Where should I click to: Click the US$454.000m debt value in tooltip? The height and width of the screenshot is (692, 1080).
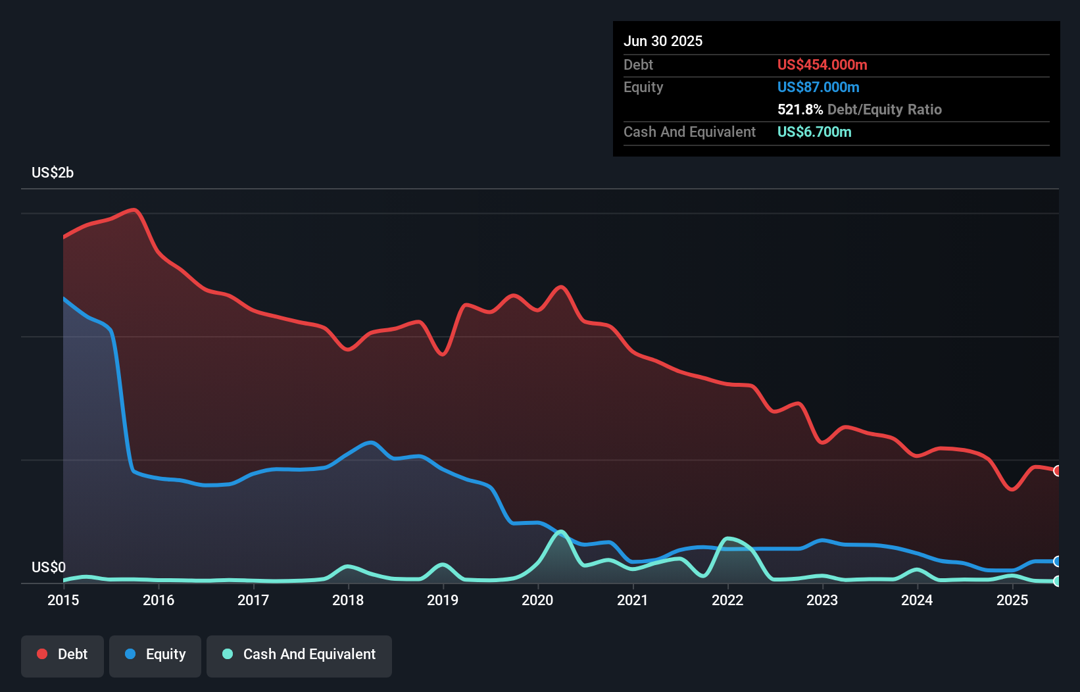tap(822, 64)
